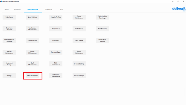Open Docket Settings
This screenshot has width=186, height=105.
tap(79, 76)
